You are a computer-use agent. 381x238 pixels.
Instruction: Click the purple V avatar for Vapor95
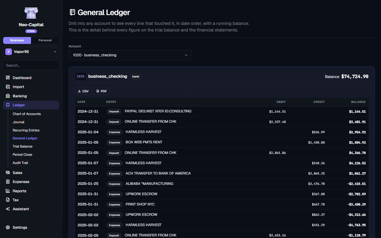(8, 52)
